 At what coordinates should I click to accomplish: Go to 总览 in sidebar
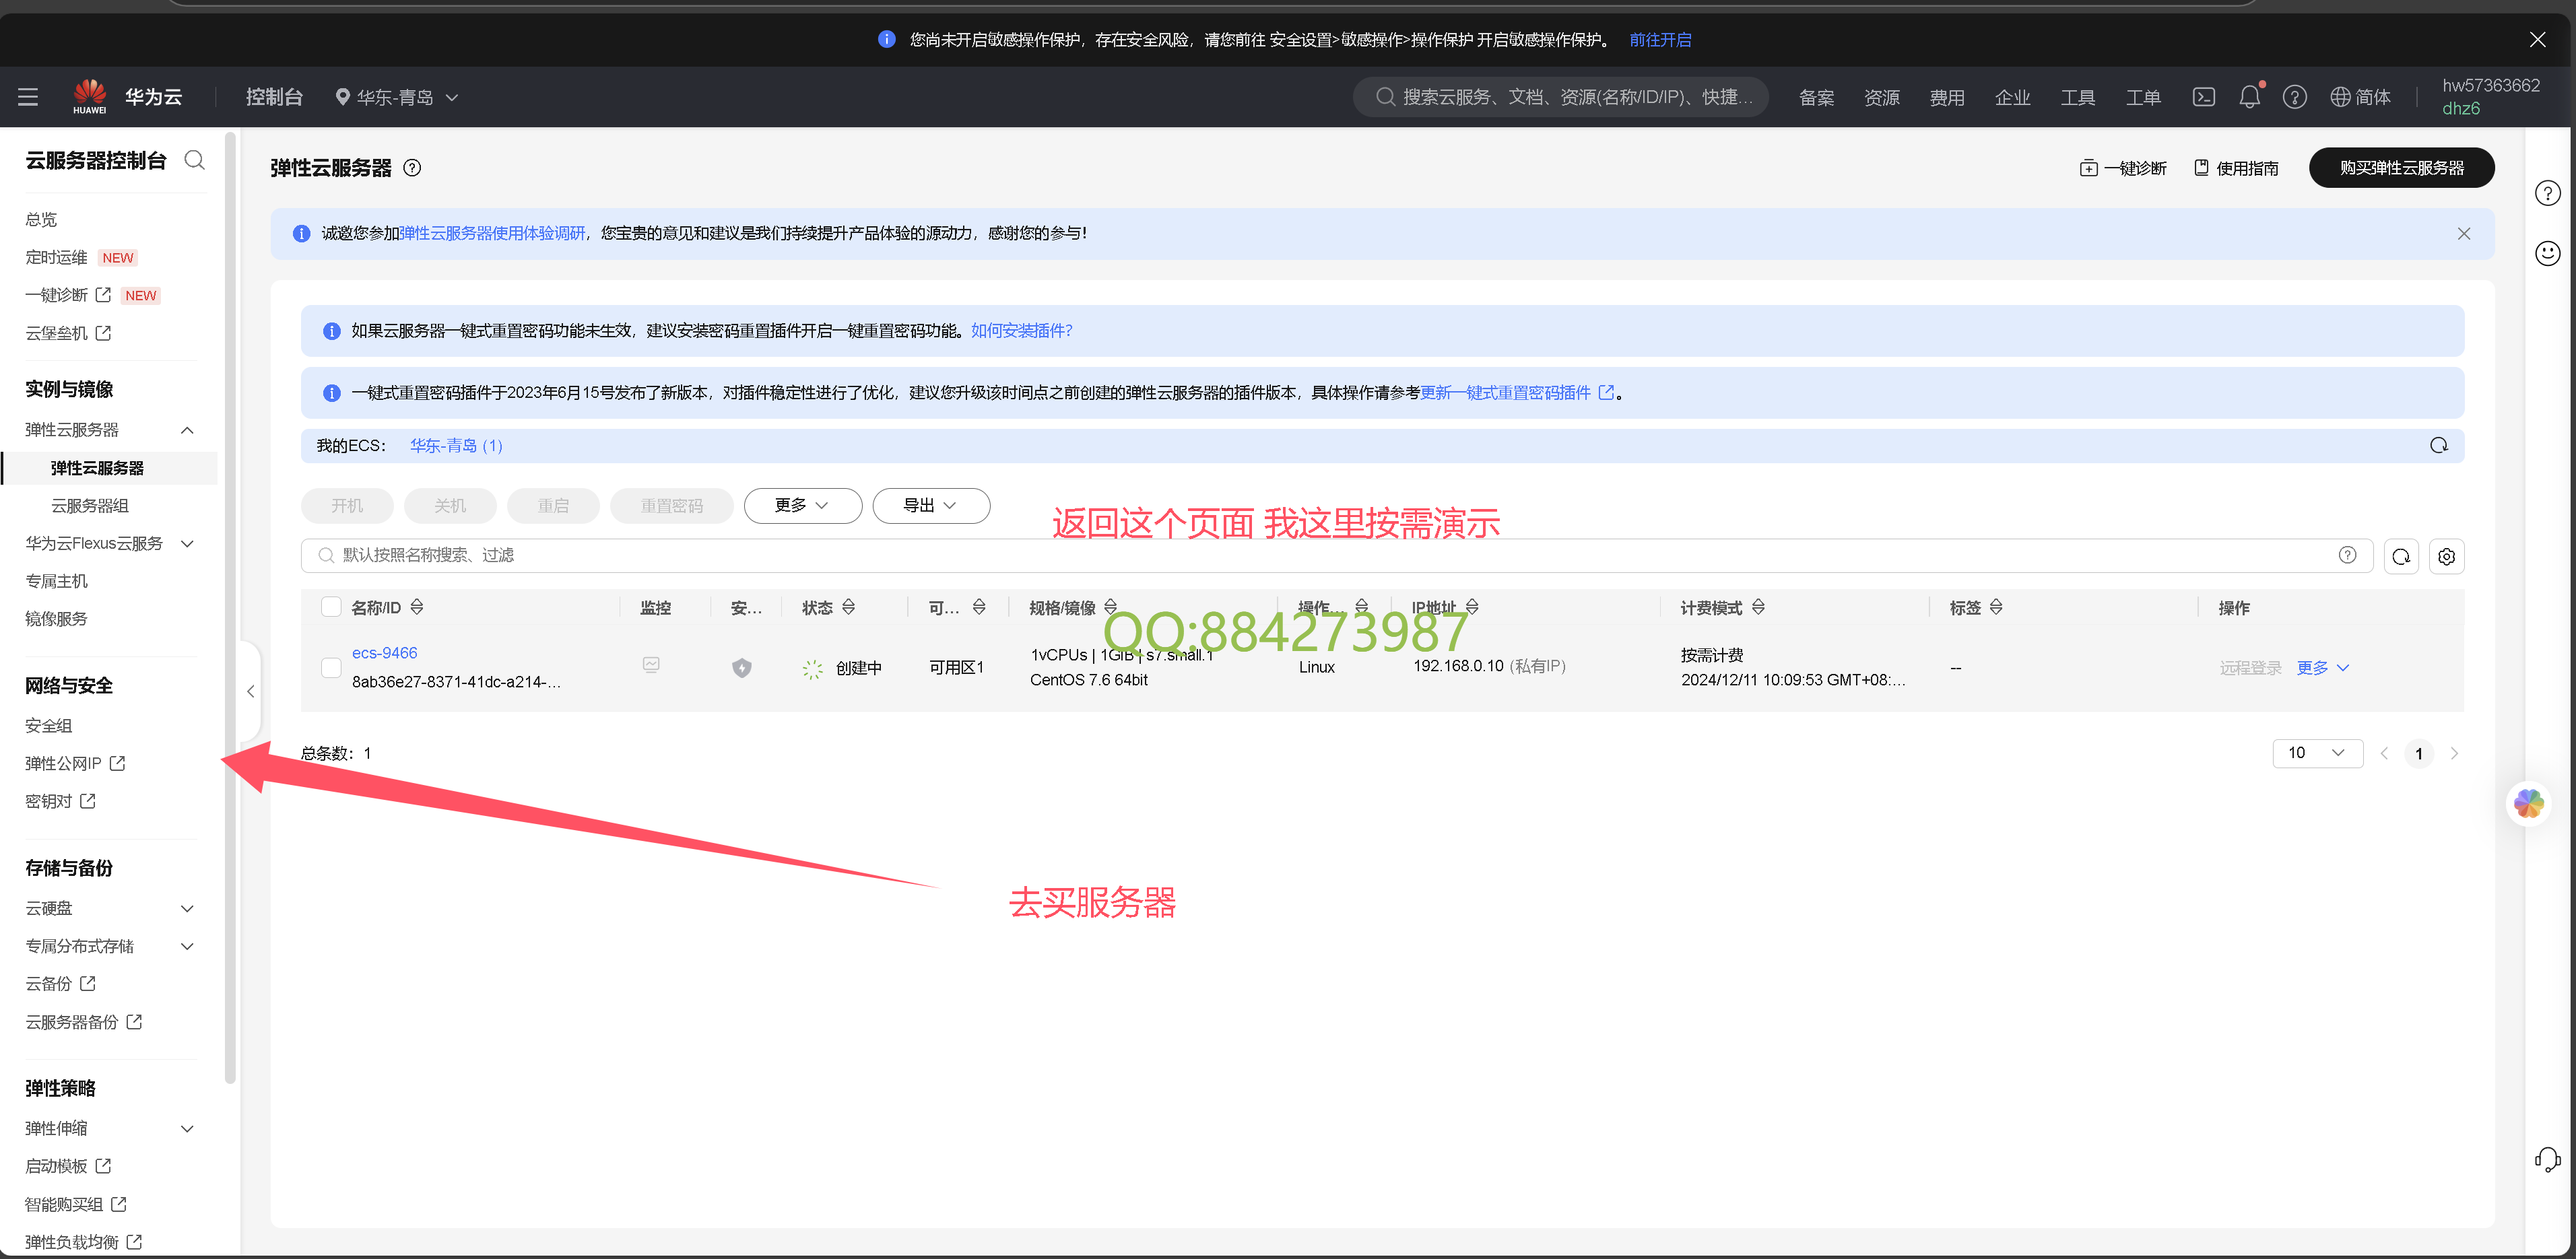(42, 220)
